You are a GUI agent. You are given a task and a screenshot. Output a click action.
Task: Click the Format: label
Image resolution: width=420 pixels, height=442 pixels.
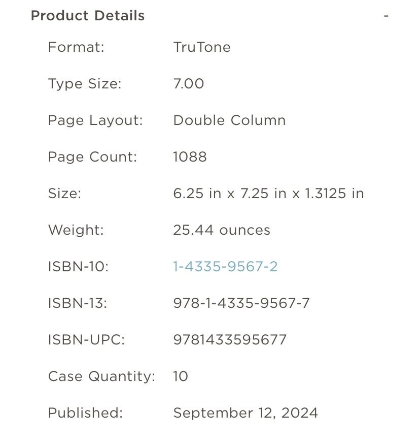coord(76,47)
